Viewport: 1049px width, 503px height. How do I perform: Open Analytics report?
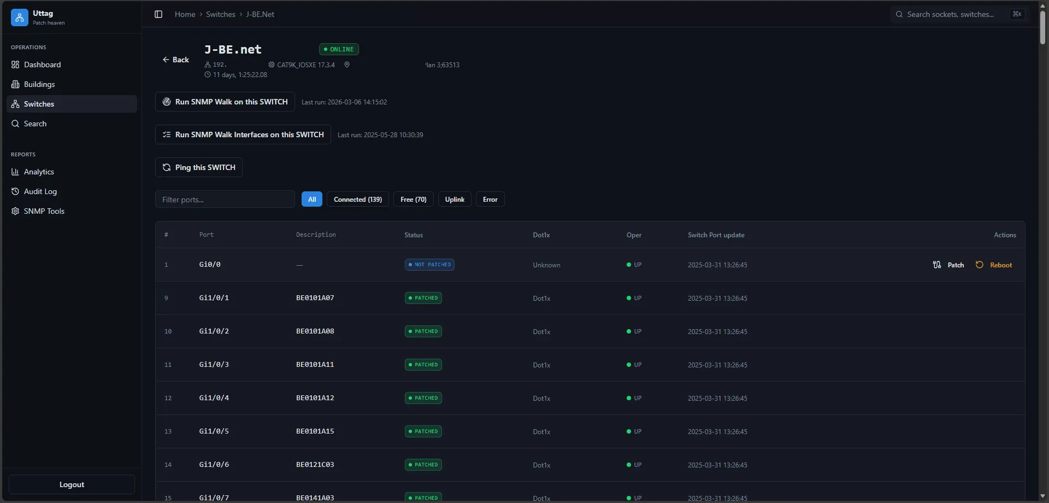pyautogui.click(x=72, y=172)
